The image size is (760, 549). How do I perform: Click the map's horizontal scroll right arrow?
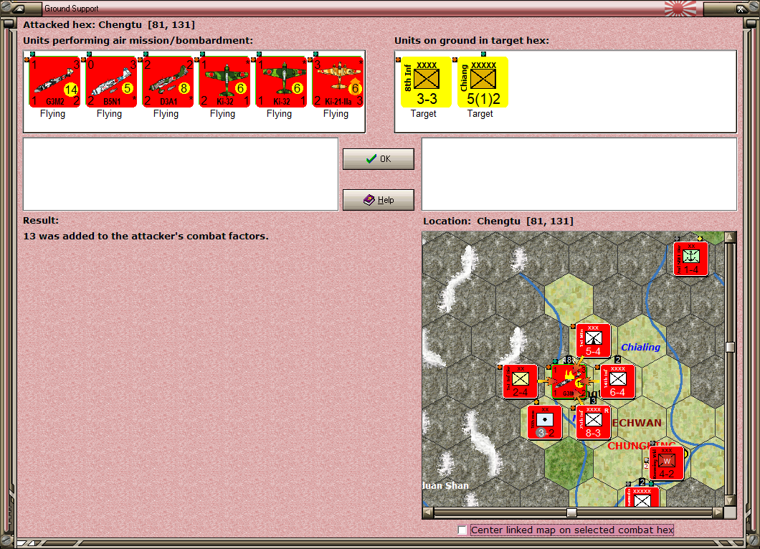[x=718, y=512]
